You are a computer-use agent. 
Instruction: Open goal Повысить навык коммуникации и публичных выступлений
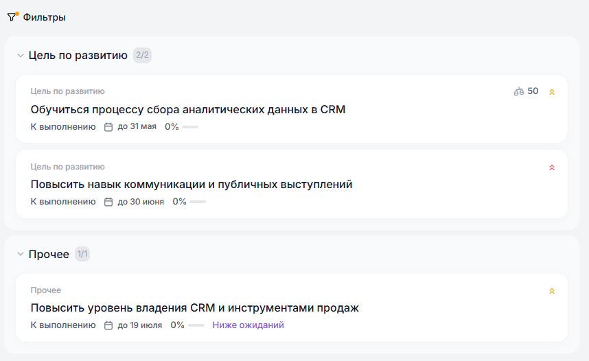pos(191,184)
